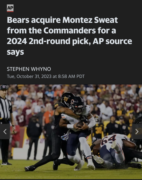
Task: Click the number 90 on the helmet
Action: click(x=66, y=99)
